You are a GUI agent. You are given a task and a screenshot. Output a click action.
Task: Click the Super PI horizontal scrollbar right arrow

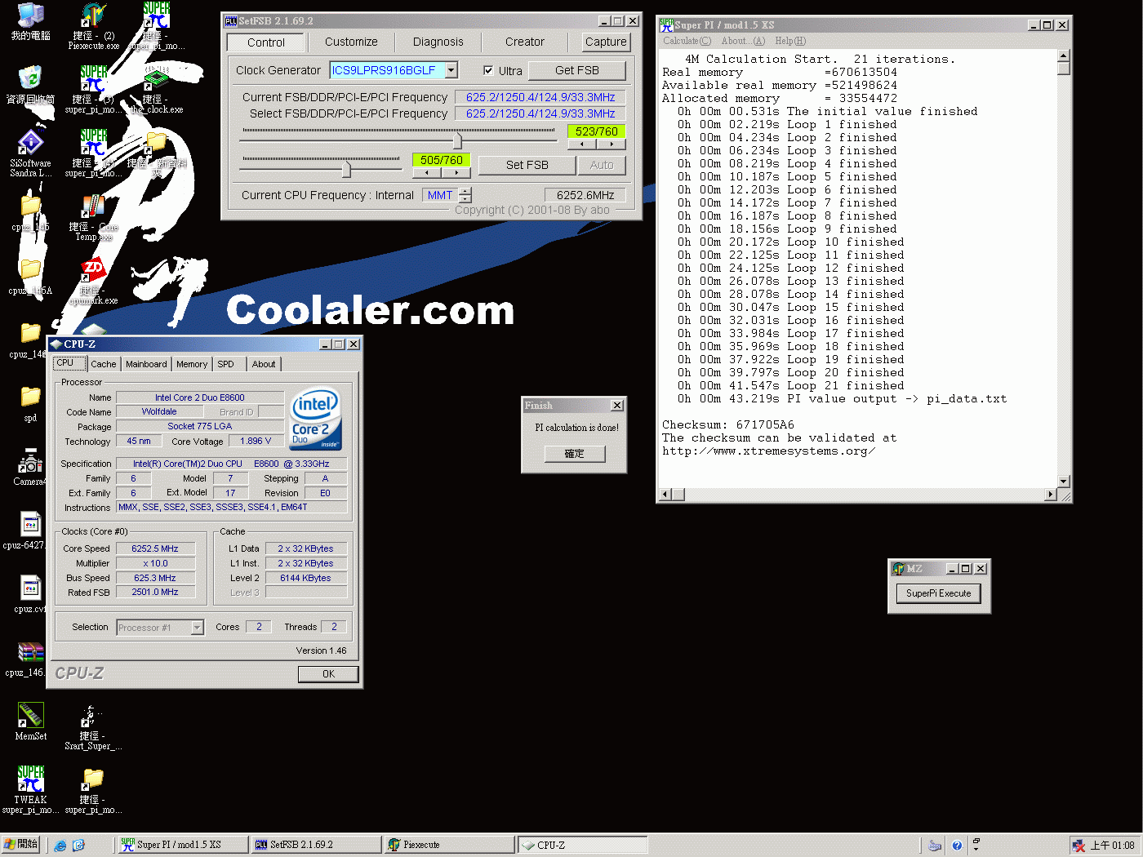(x=1050, y=495)
